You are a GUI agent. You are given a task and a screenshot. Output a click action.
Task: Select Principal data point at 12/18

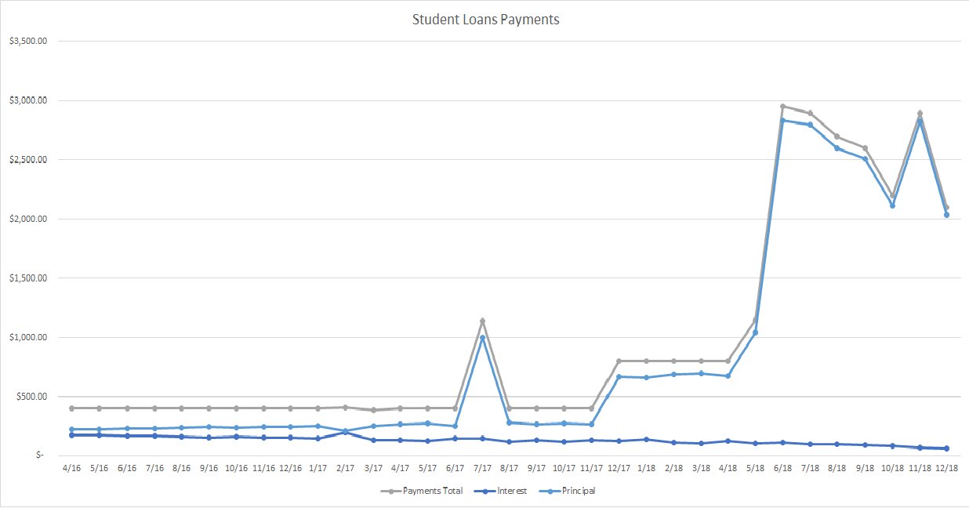click(946, 215)
